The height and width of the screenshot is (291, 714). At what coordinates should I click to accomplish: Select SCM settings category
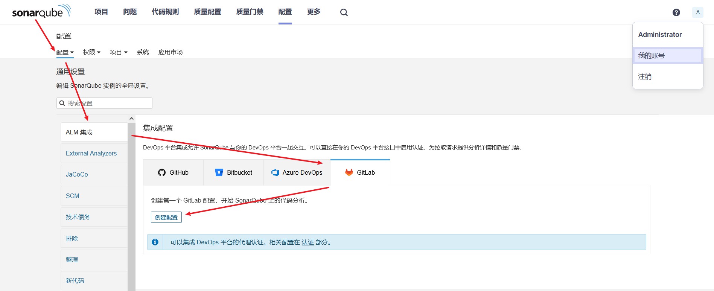coord(94,196)
